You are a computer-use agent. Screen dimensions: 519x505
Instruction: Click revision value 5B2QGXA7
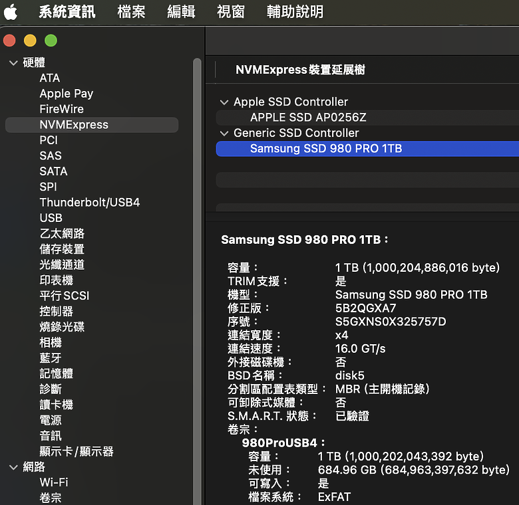tap(365, 308)
